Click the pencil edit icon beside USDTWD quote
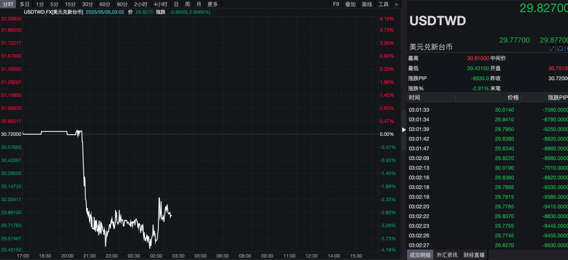 tap(553, 48)
